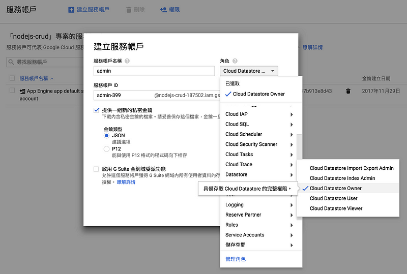Check the select-all box in table header

[12, 78]
